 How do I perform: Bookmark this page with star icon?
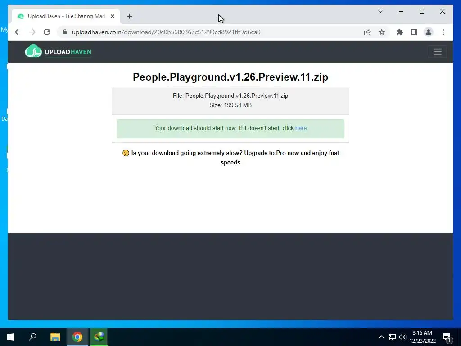point(382,32)
